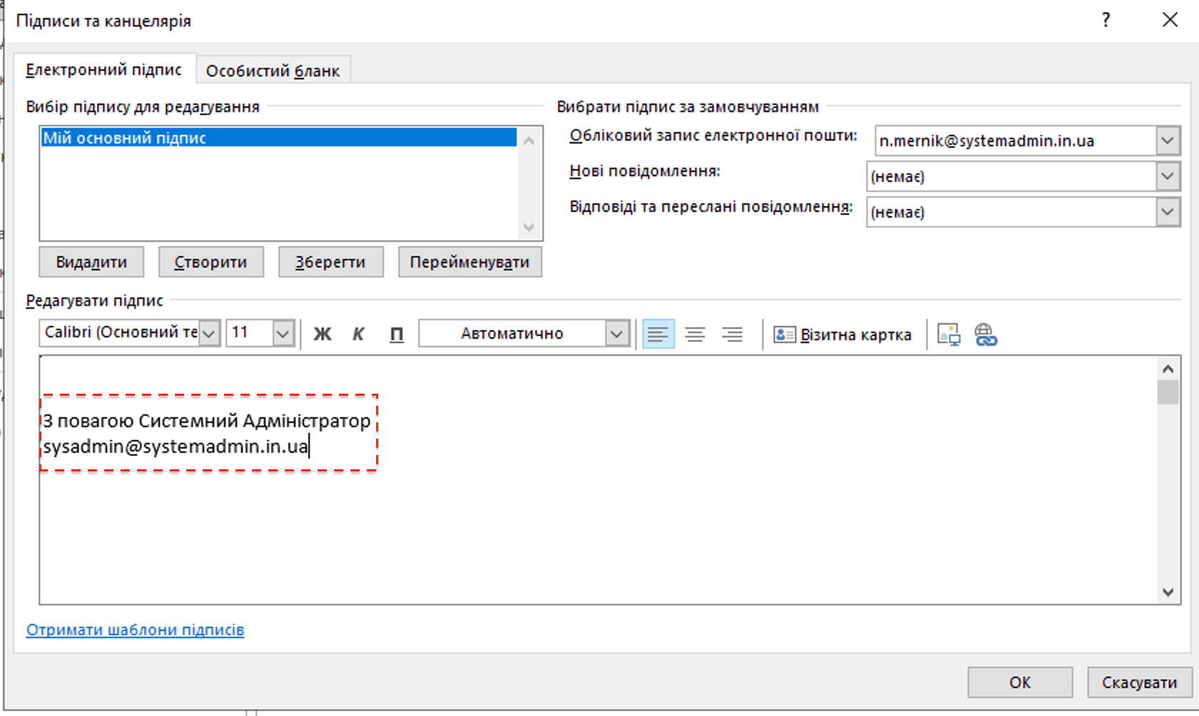Screen dimensions: 1199x716
Task: Open the Отримати шаблони підписів link
Action: [135, 630]
